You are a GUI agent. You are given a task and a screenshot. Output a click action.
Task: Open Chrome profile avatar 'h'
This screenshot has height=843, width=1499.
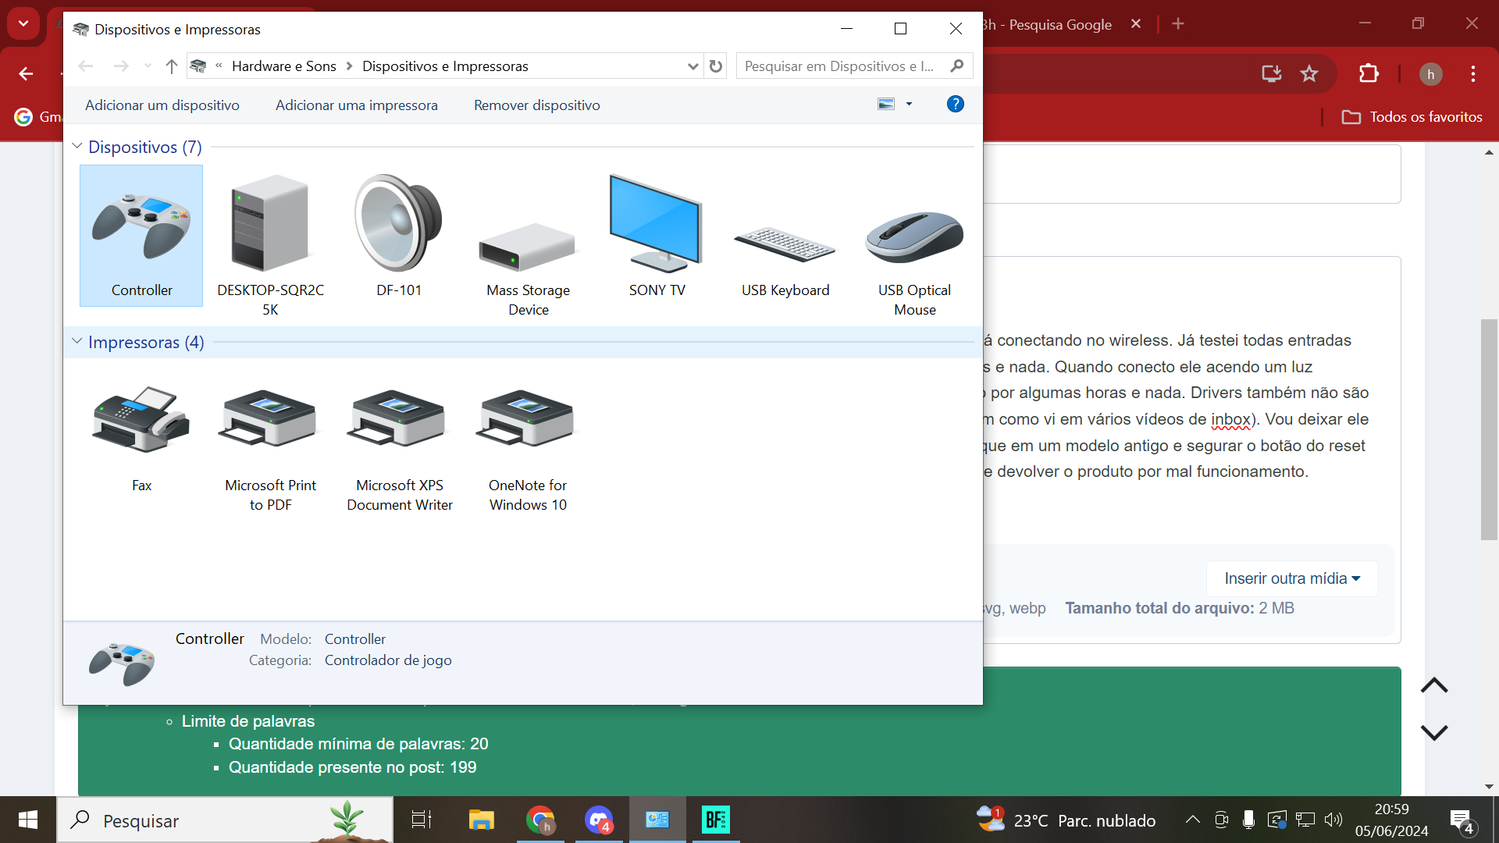[x=1430, y=74]
